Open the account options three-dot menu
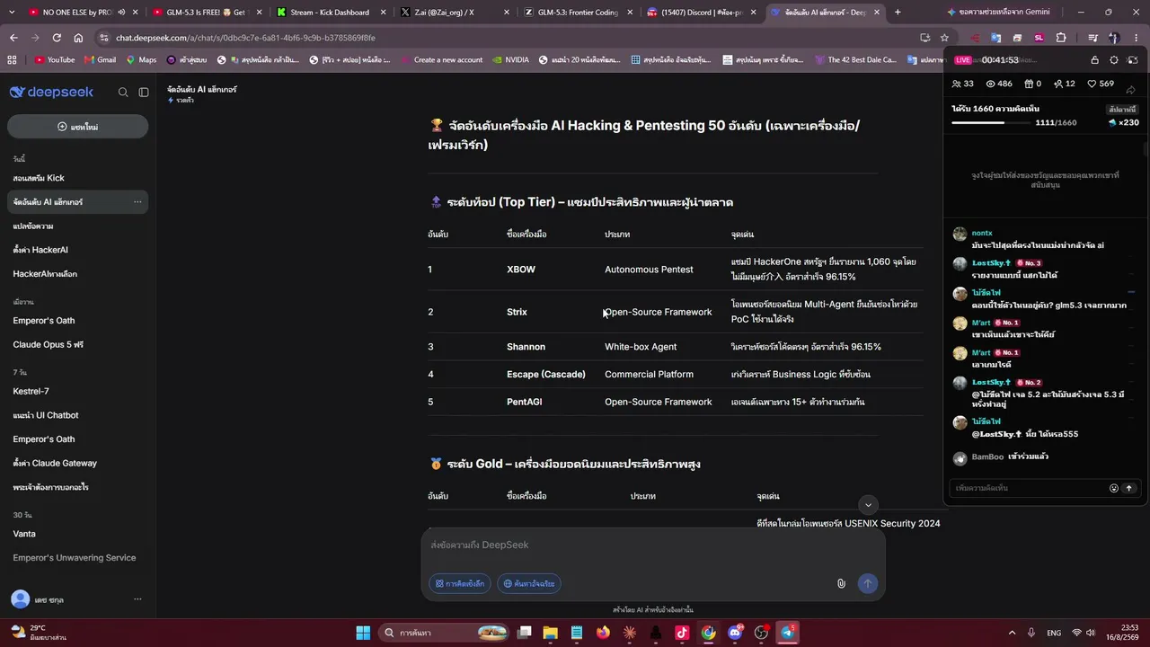 [x=137, y=599]
